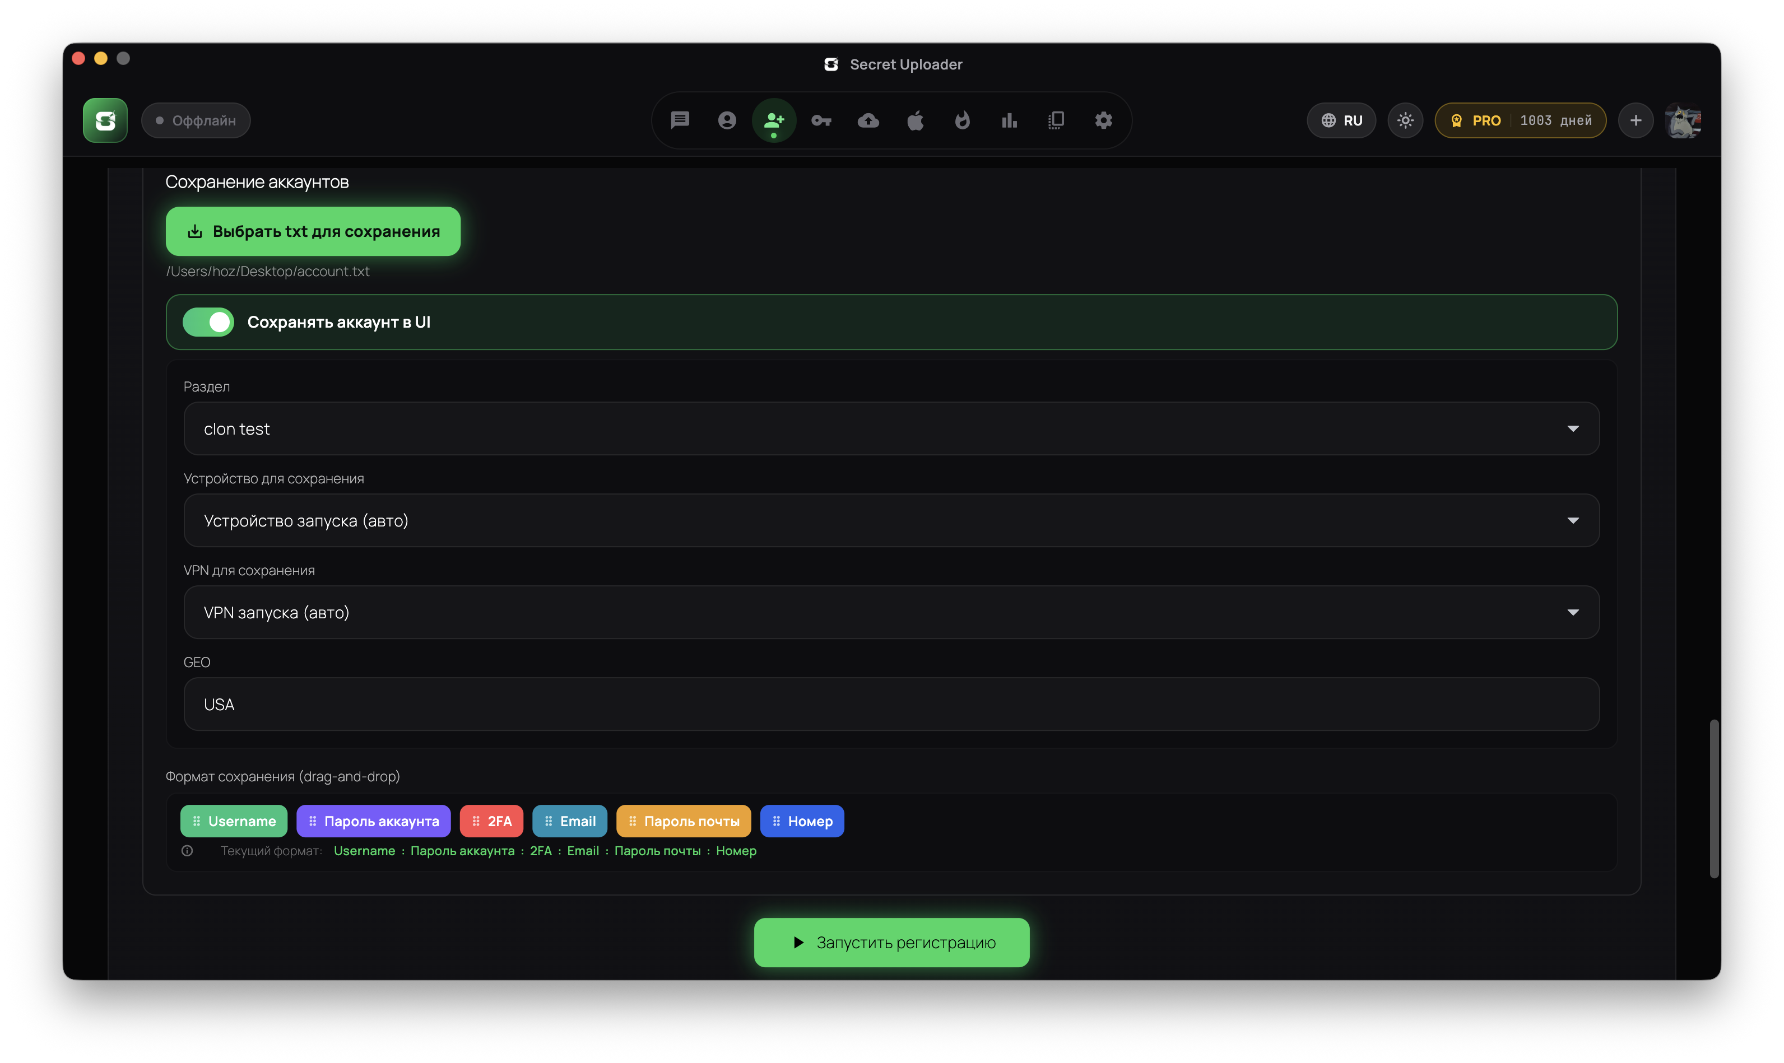Click Номер in the current format line
Viewport: 1784px width, 1063px height.
[x=736, y=851]
